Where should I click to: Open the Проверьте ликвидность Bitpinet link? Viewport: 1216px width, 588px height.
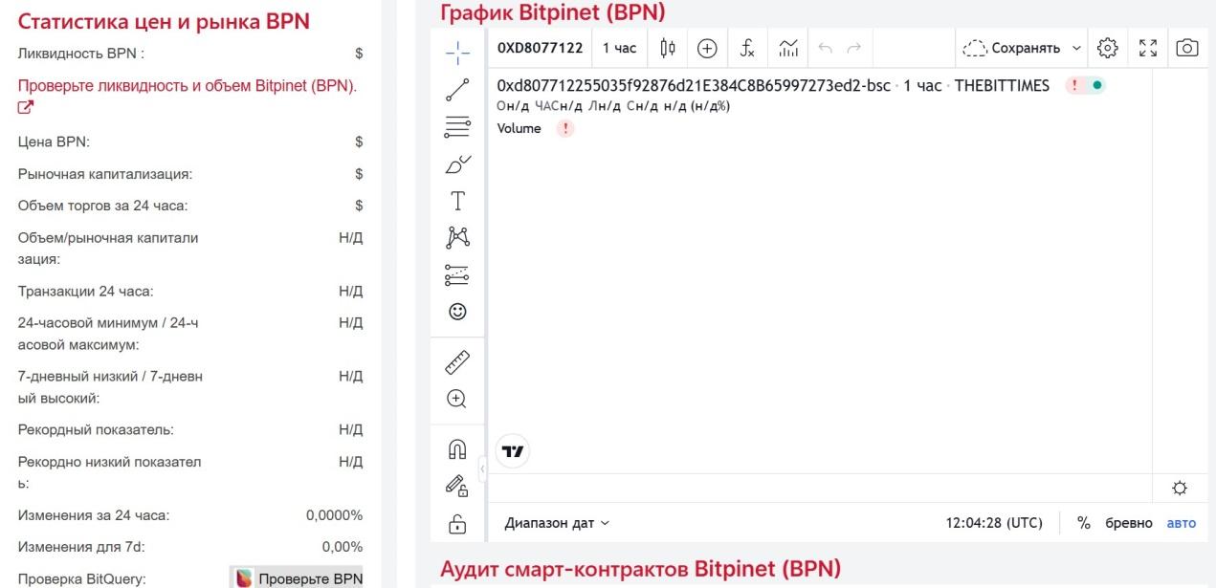pyautogui.click(x=188, y=85)
